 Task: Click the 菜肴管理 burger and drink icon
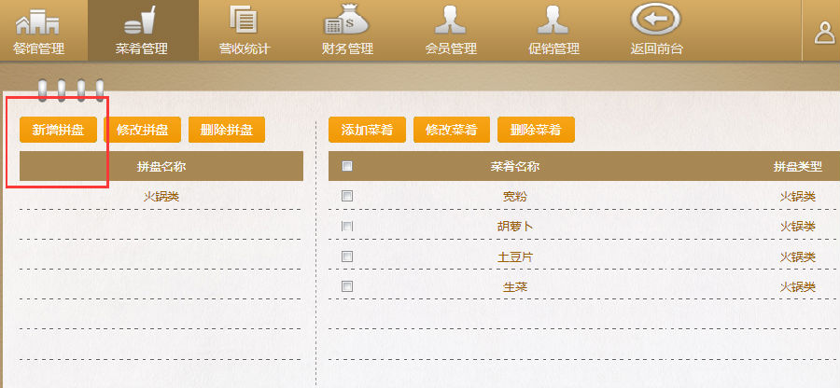pyautogui.click(x=141, y=21)
